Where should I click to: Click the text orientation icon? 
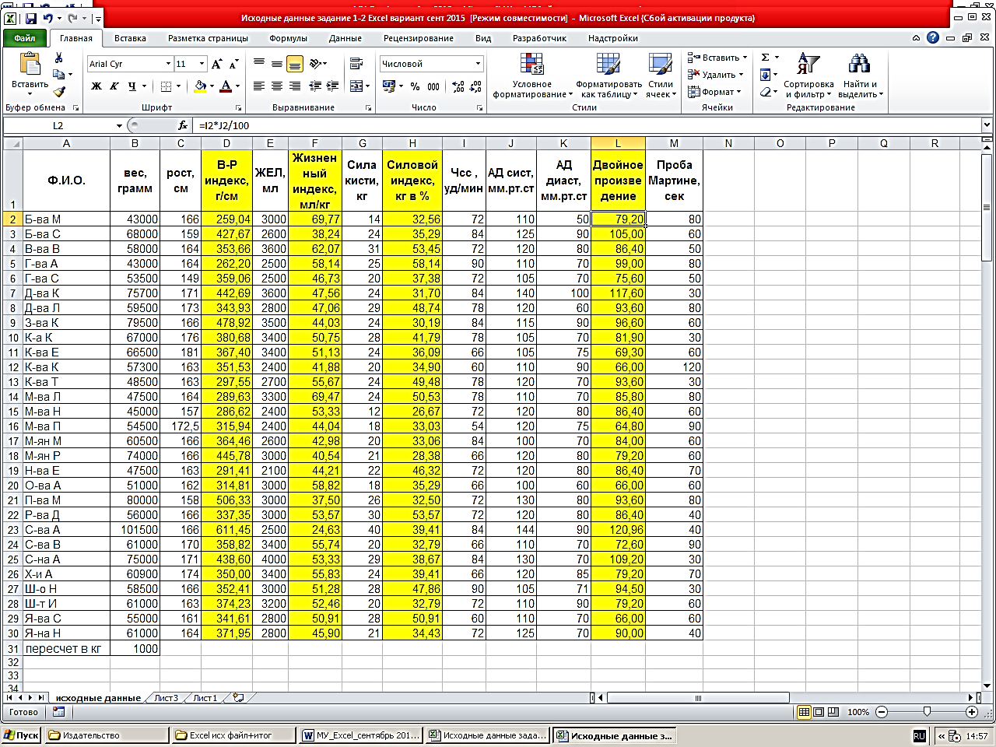point(316,64)
